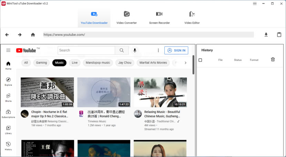Click Timeless Music channel avatar
286x157 pixels.
(x=81, y=114)
